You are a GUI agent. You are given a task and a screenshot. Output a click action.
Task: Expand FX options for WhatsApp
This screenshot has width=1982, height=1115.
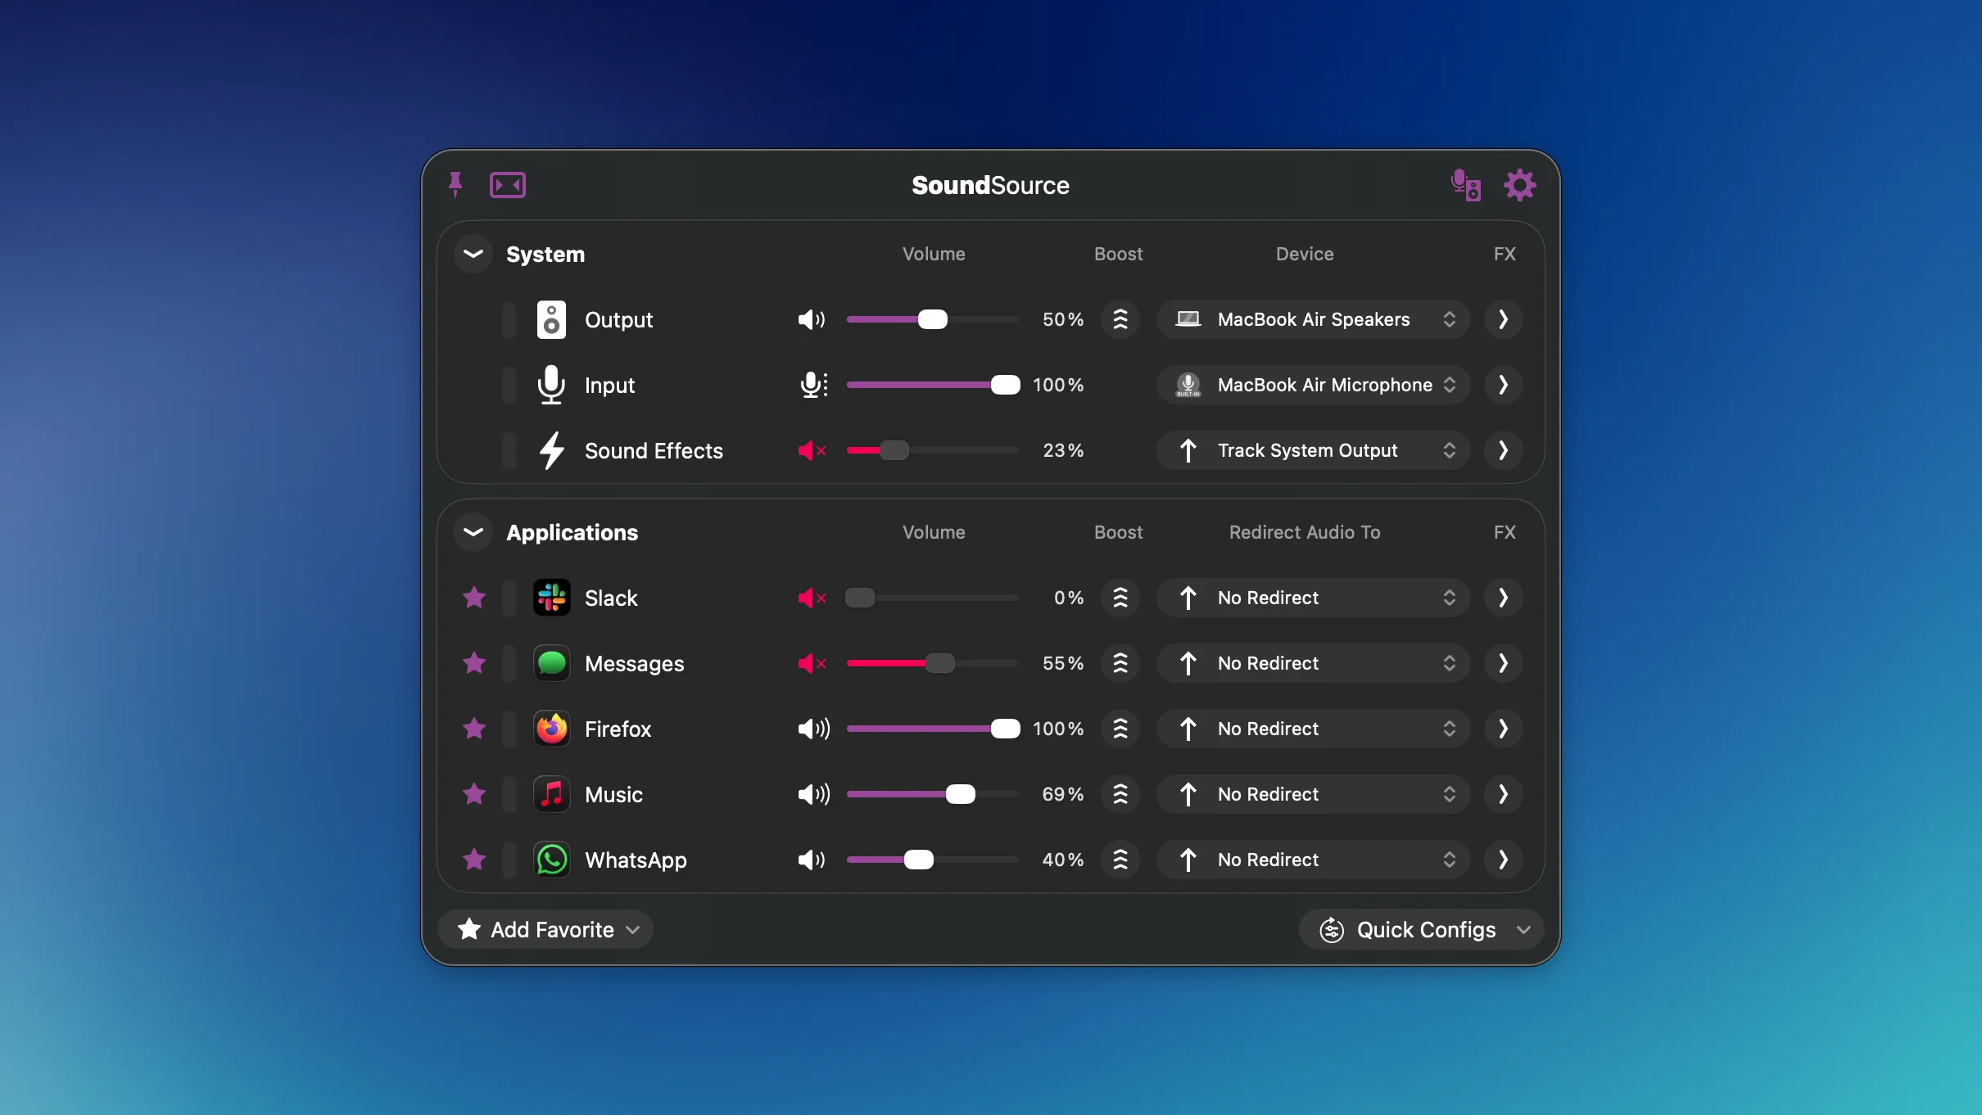pyautogui.click(x=1502, y=860)
